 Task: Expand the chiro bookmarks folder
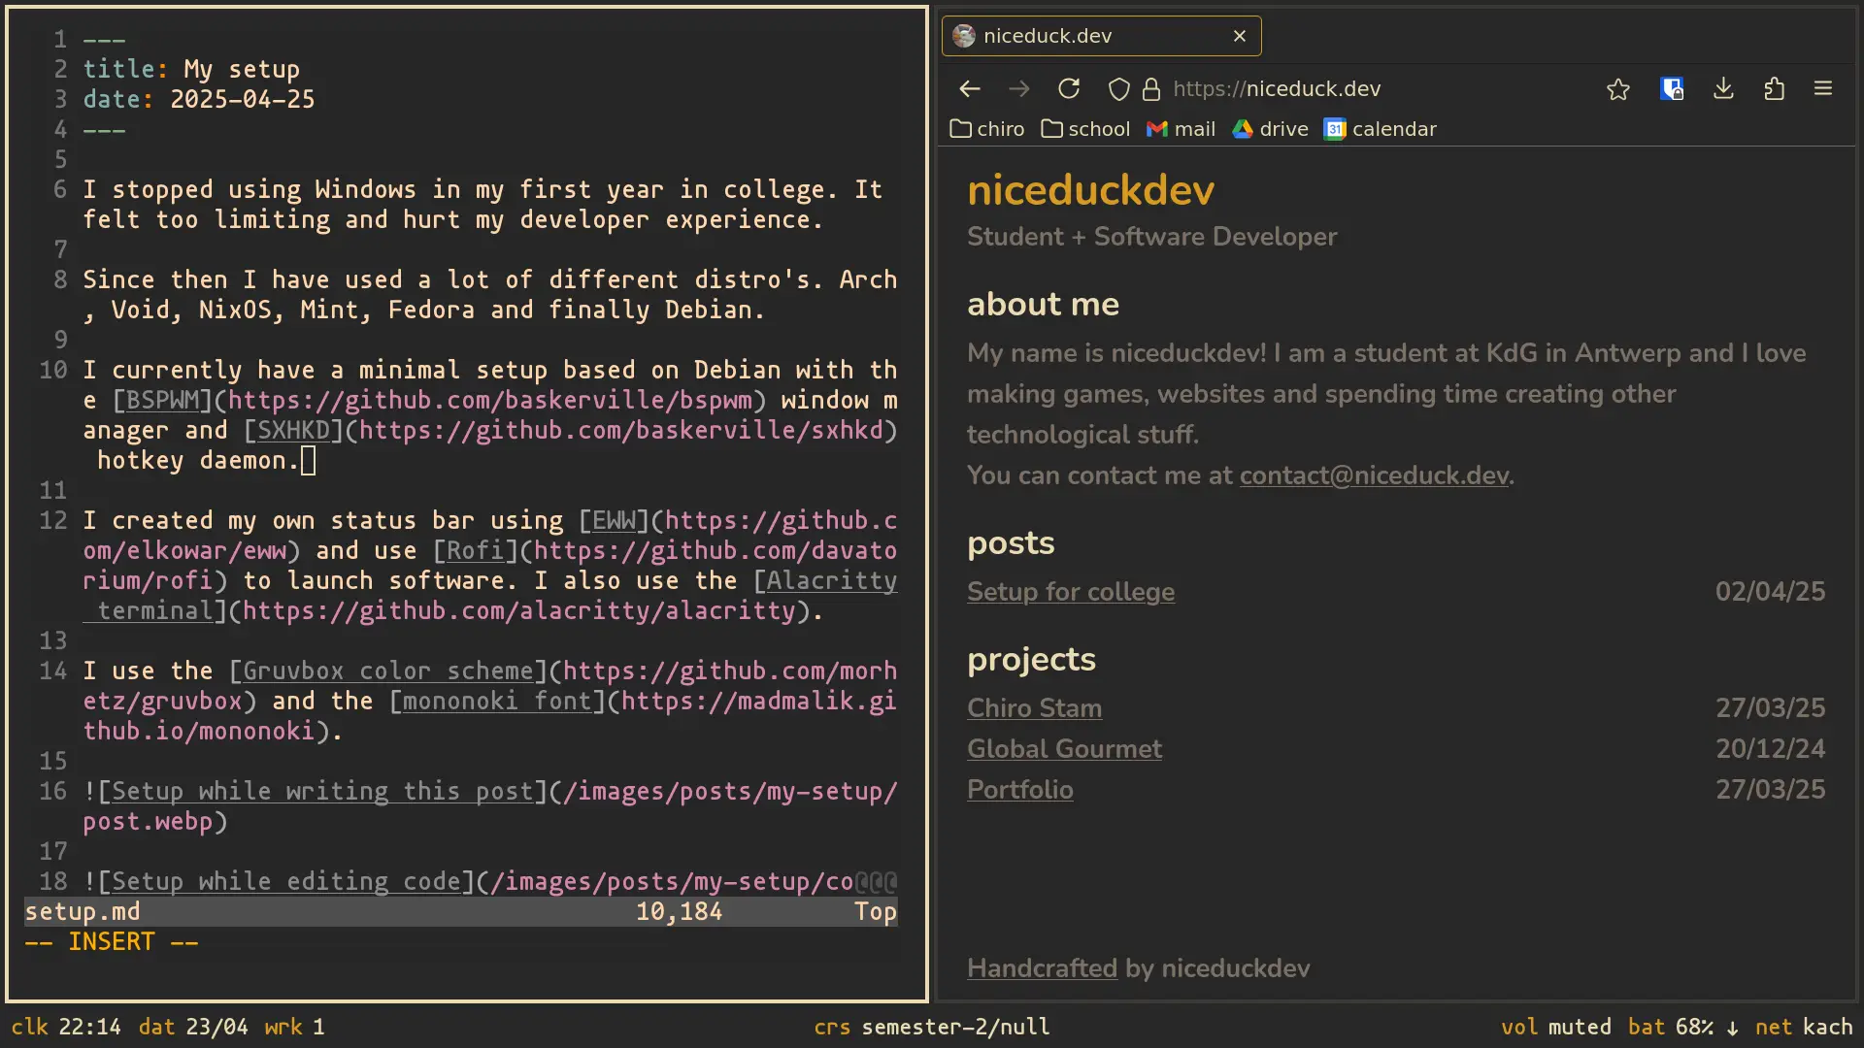986,128
